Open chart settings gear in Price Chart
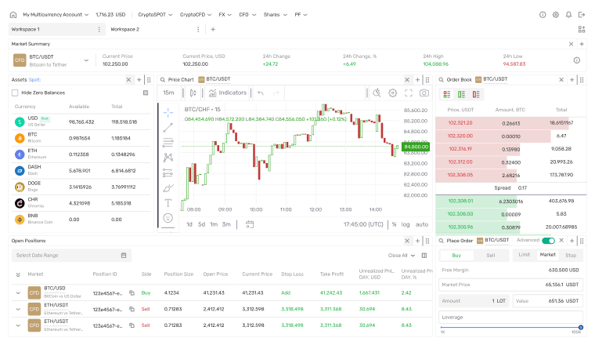Image resolution: width=595 pixels, height=345 pixels. click(392, 93)
